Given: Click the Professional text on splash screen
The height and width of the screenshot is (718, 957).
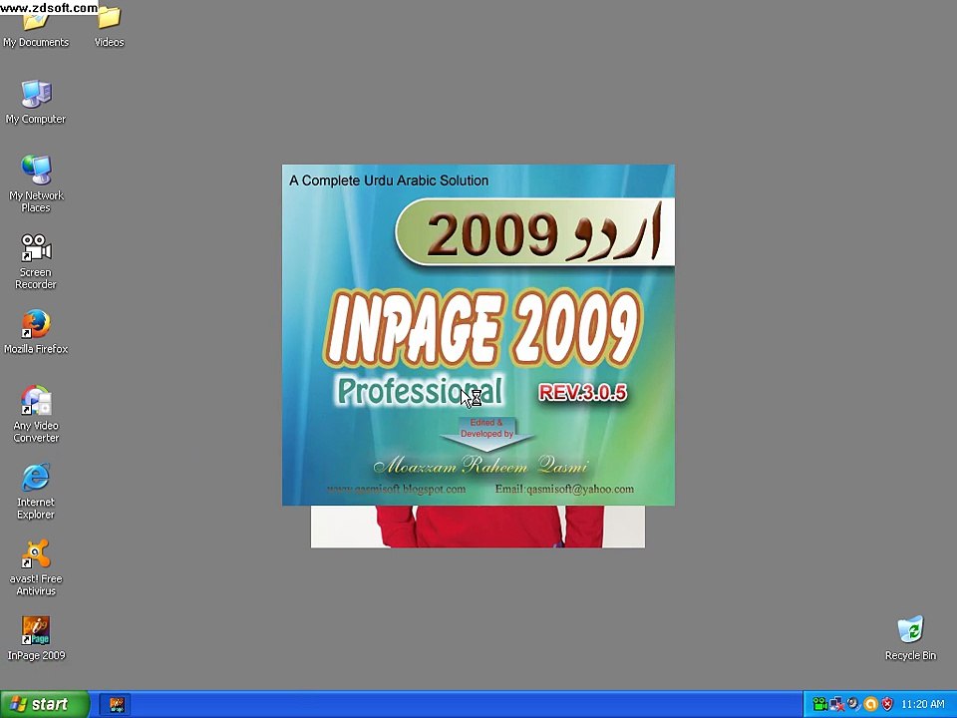Looking at the screenshot, I should (x=420, y=391).
